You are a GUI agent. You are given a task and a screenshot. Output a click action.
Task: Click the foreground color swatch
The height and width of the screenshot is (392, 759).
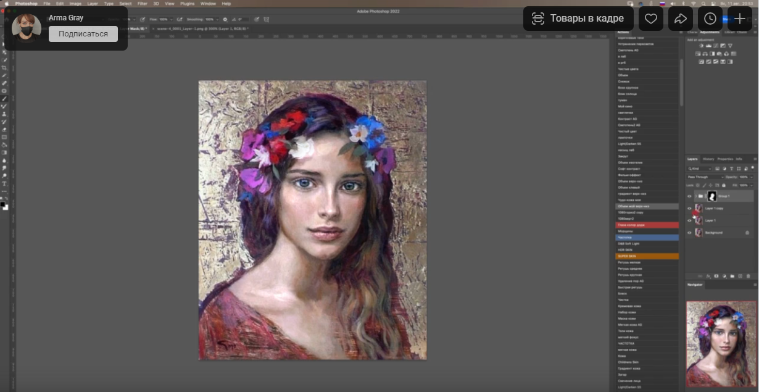click(2, 204)
